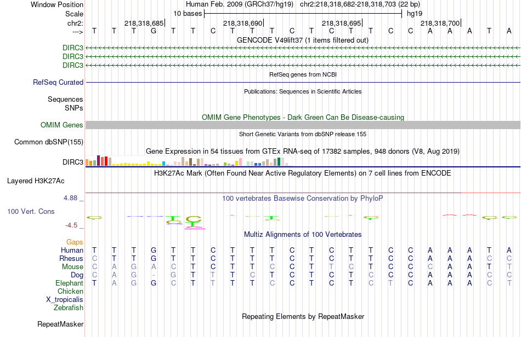The height and width of the screenshot is (337, 521).
Task: Click the hg19 label beside the scale bar
Action: (415, 14)
